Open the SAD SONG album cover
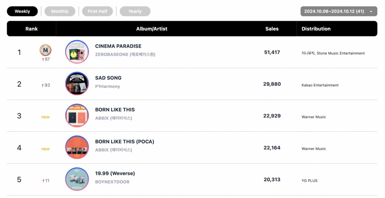 [77, 84]
